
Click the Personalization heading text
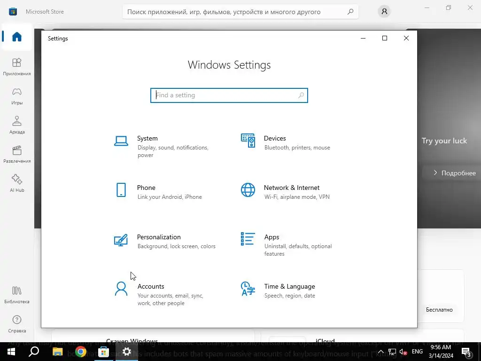point(159,237)
